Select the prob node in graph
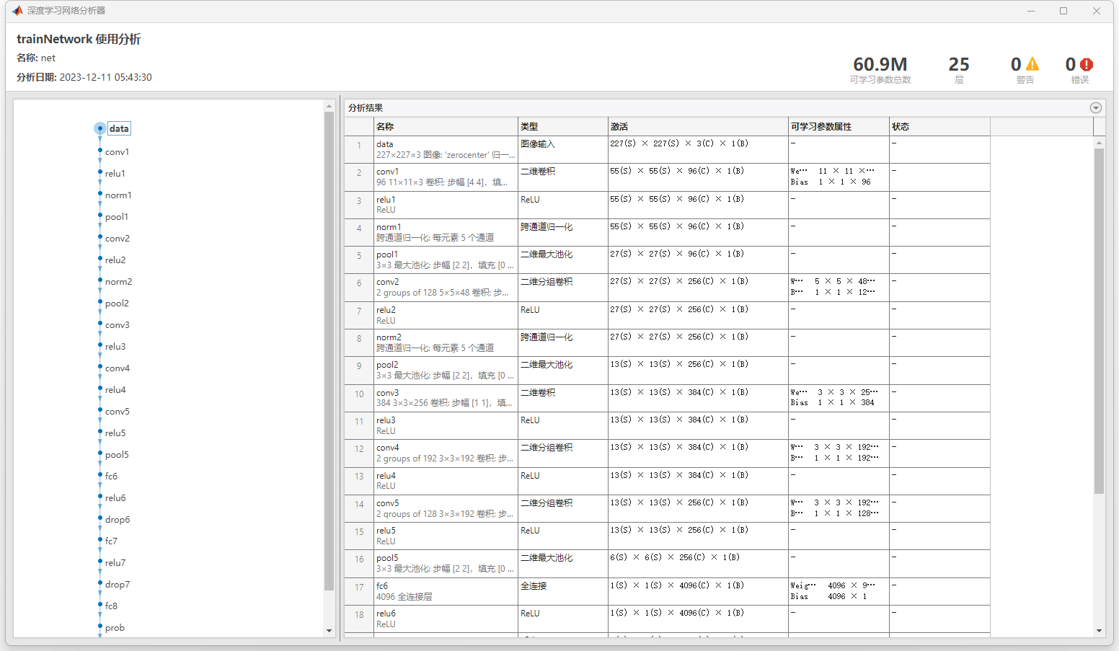The image size is (1119, 651). coord(115,628)
